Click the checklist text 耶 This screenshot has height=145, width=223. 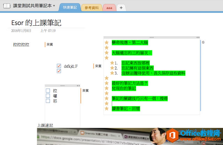coord(55,101)
